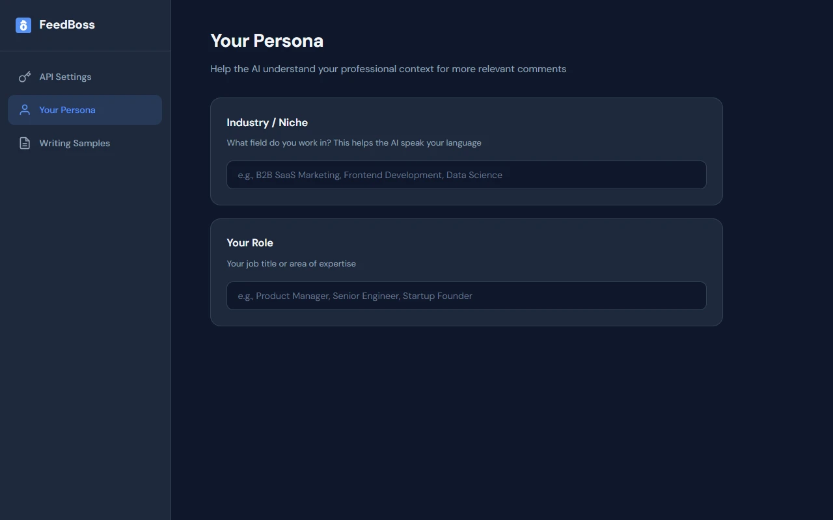Click the persona description subtitle text
833x520 pixels.
(388, 68)
